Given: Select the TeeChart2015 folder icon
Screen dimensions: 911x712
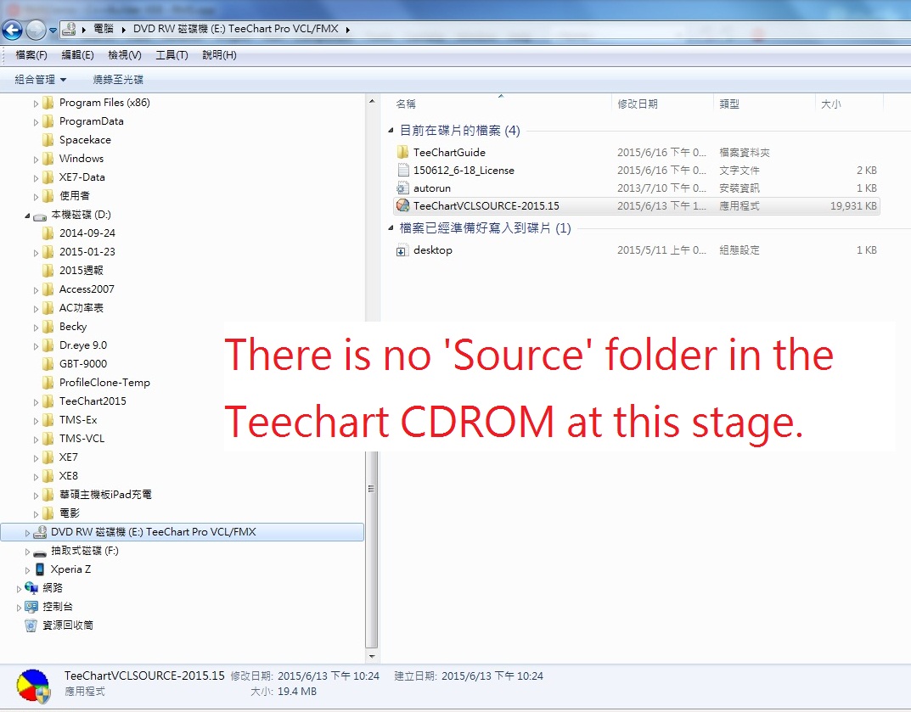Looking at the screenshot, I should click(x=48, y=401).
